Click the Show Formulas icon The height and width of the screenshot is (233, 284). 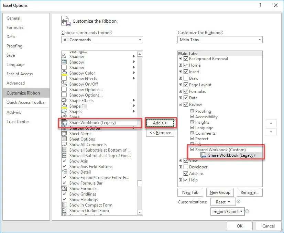pos(64,189)
